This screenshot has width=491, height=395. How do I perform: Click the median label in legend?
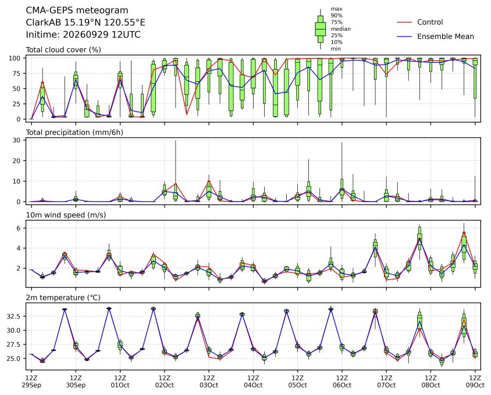pos(341,29)
